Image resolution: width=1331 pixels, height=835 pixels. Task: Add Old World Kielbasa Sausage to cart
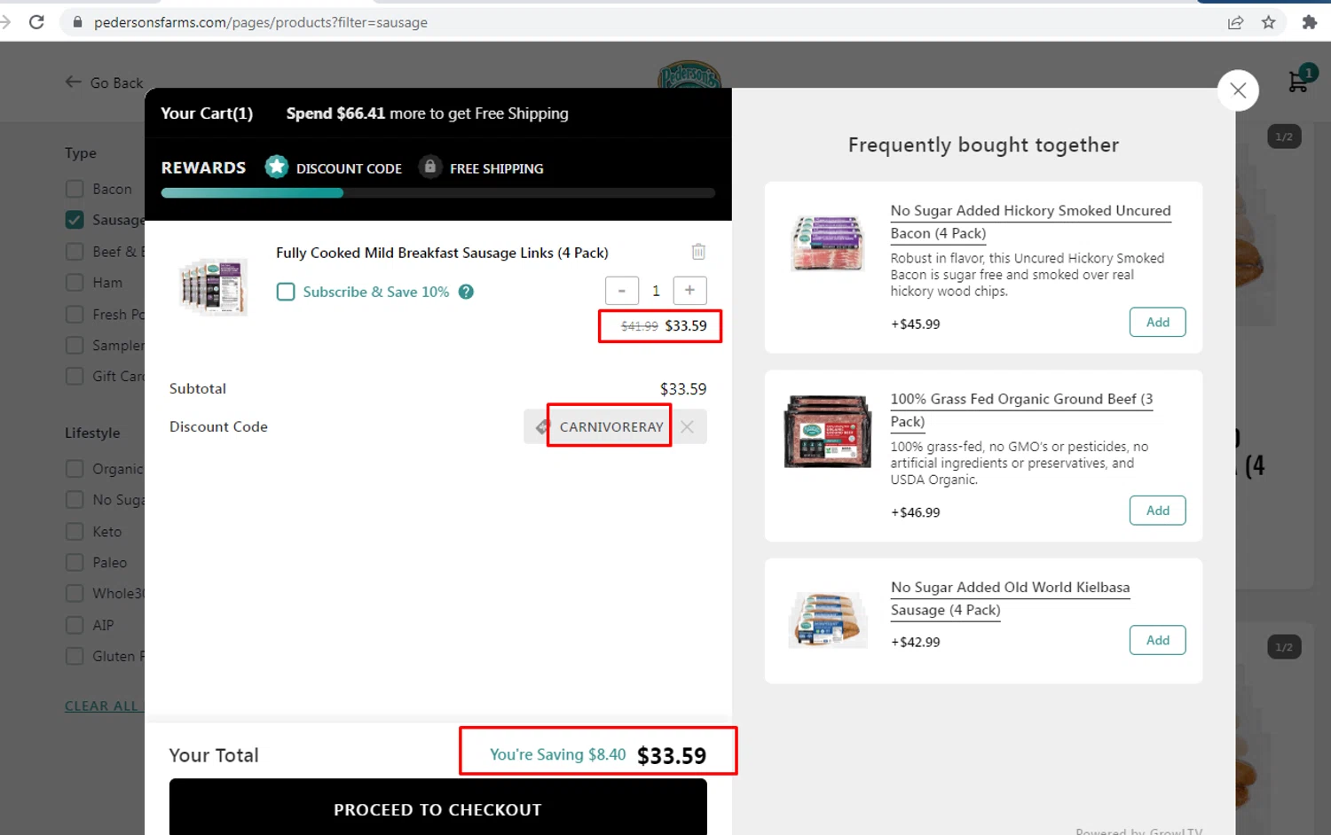(x=1157, y=640)
